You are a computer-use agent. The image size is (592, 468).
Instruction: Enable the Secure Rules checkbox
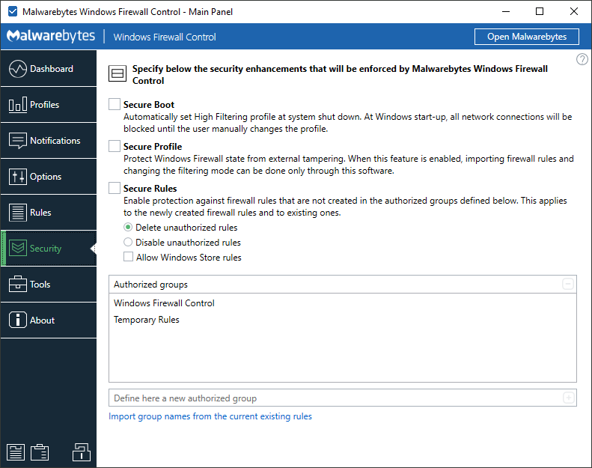click(115, 188)
